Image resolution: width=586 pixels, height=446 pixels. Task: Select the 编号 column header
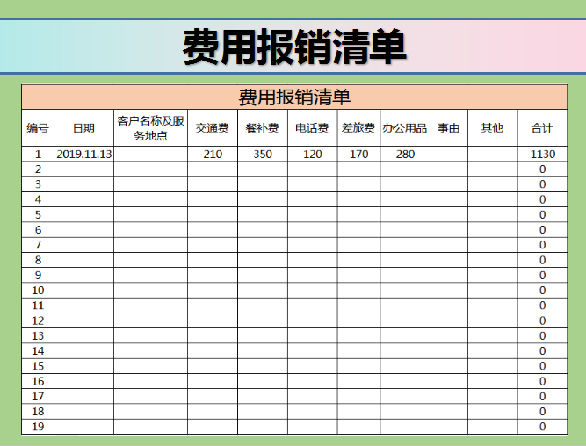point(38,128)
